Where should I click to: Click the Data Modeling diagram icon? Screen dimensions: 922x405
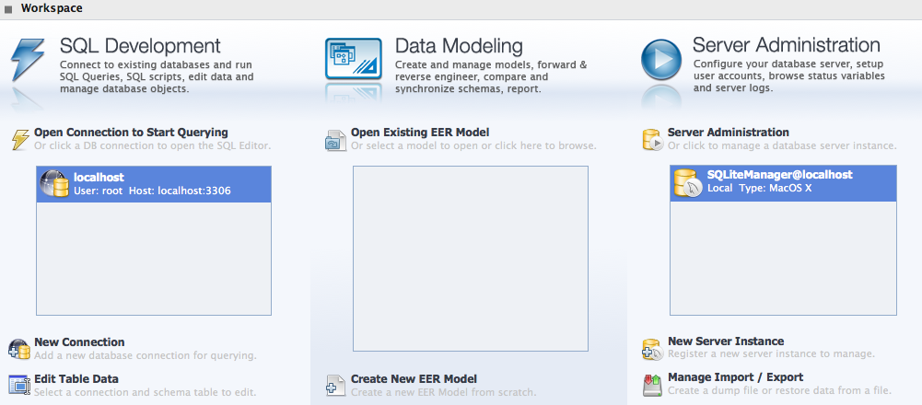[x=354, y=58]
